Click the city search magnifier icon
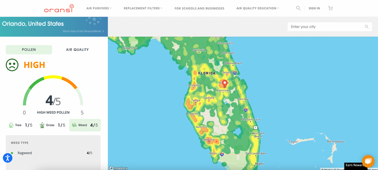 (x=367, y=27)
